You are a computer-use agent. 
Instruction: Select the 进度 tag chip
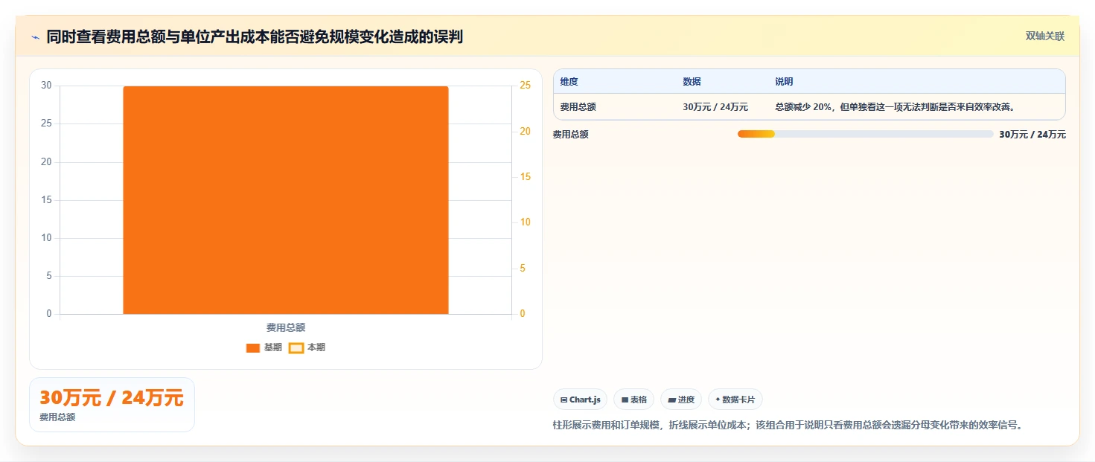coord(681,400)
